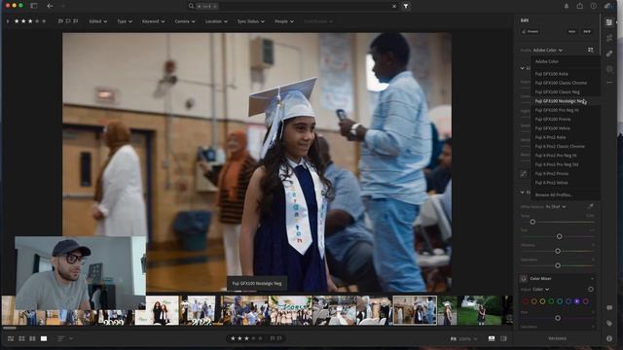Viewport: 623px width, 350px height.
Task: Flag photo as rejected in bottom bar
Action: [x=279, y=338]
